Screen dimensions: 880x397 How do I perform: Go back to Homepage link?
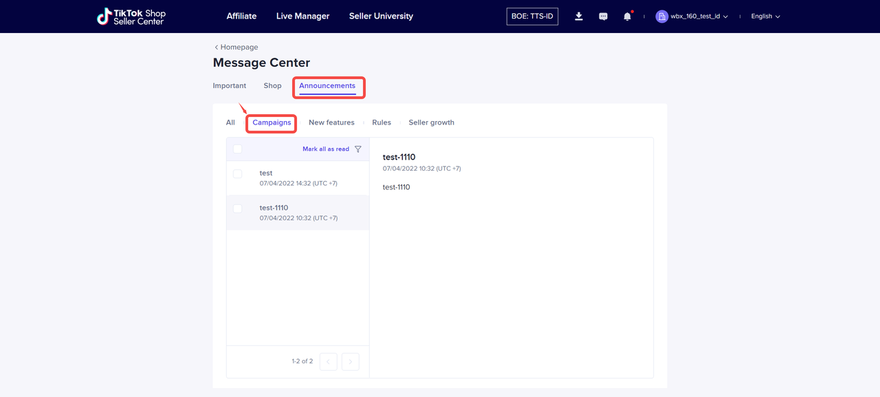(x=236, y=47)
